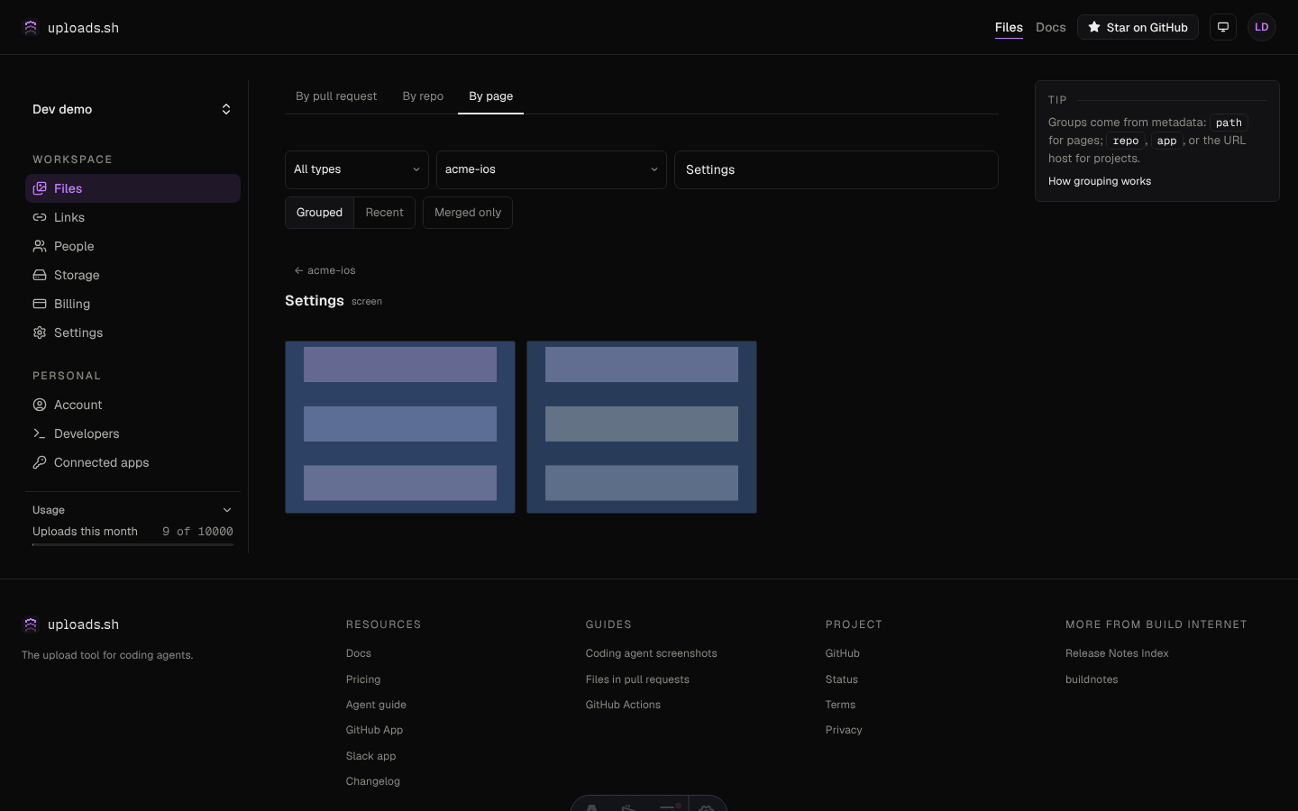Open the GitHub Actions guide link

623,705
